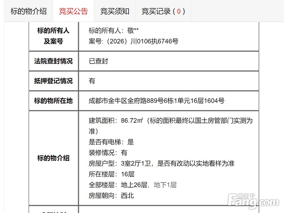Click the 法院查封情况 row label
Viewport: 284px width, 213px height.
[53, 61]
